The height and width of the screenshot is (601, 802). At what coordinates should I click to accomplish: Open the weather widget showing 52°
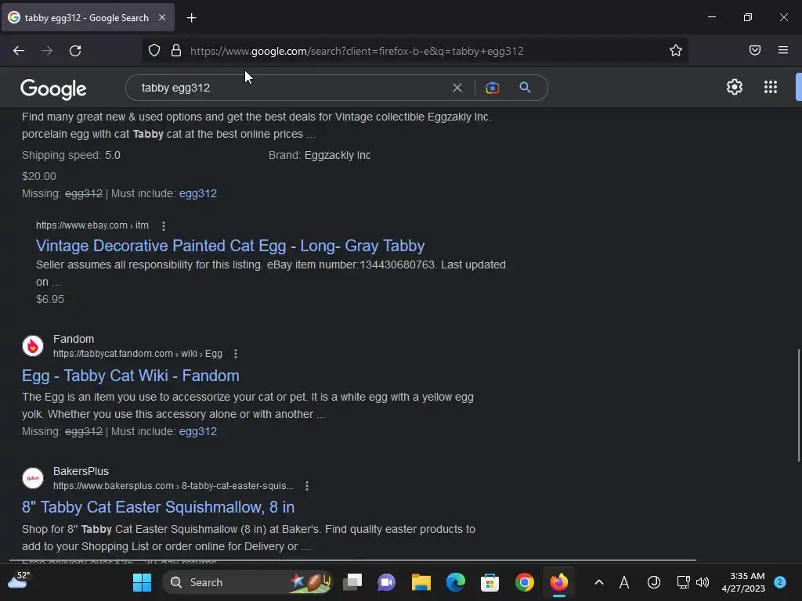[x=19, y=581]
